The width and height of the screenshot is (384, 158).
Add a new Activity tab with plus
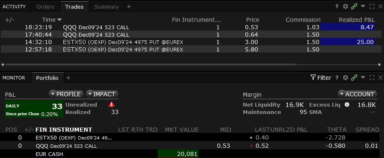(129, 7)
